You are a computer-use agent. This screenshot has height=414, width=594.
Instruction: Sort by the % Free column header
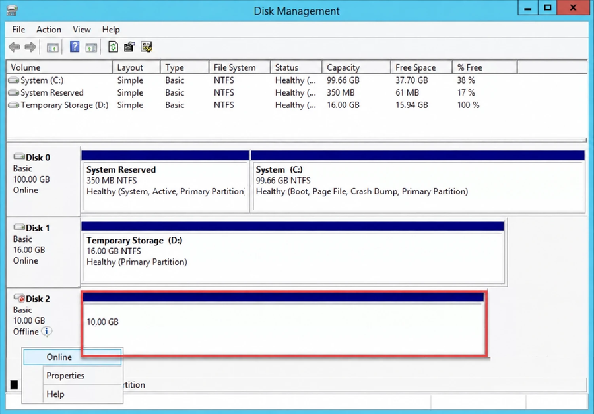click(x=485, y=67)
